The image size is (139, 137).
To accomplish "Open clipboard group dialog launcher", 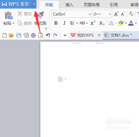I will [x=46, y=29].
